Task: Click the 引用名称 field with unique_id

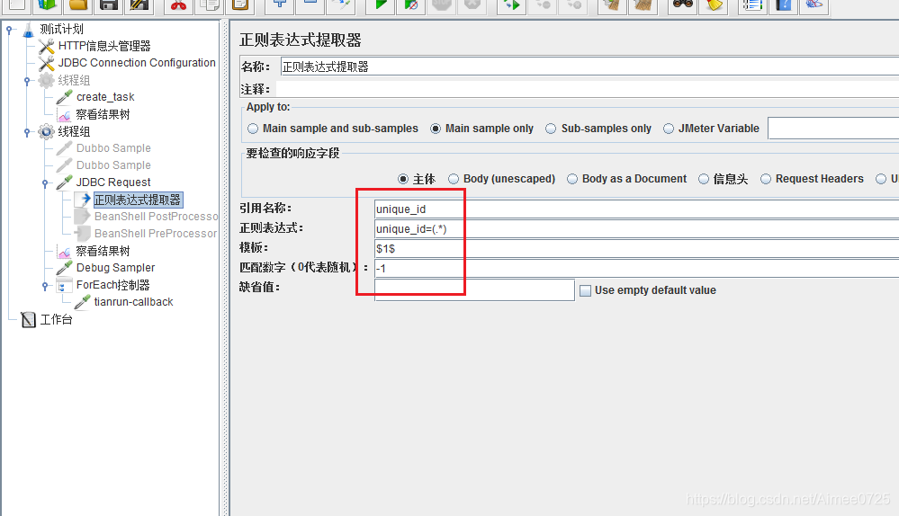Action: pos(636,209)
